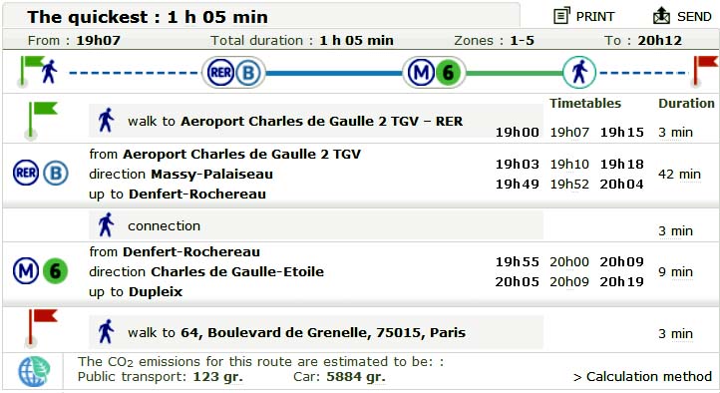
Task: Click the circled walking icon in route diagram
Action: tap(579, 73)
